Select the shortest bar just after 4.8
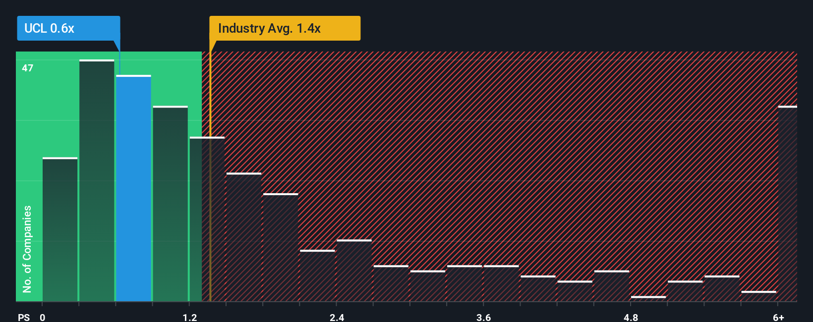 [648, 299]
